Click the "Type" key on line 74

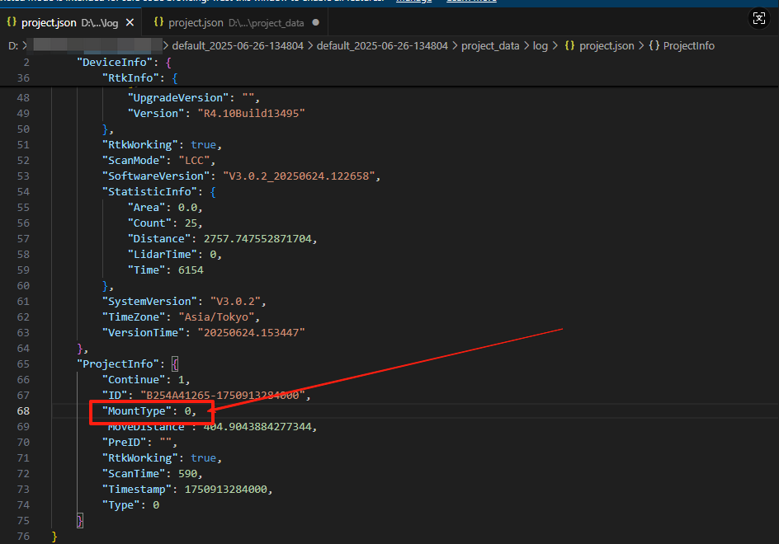(120, 504)
